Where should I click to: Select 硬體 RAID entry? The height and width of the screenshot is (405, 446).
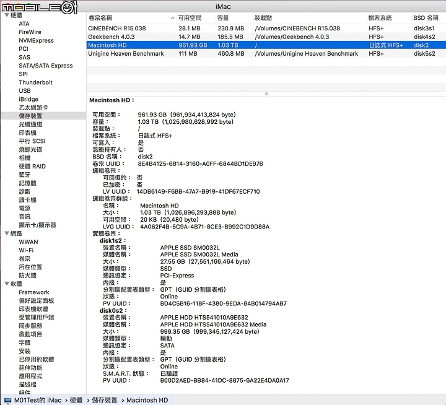coord(32,166)
